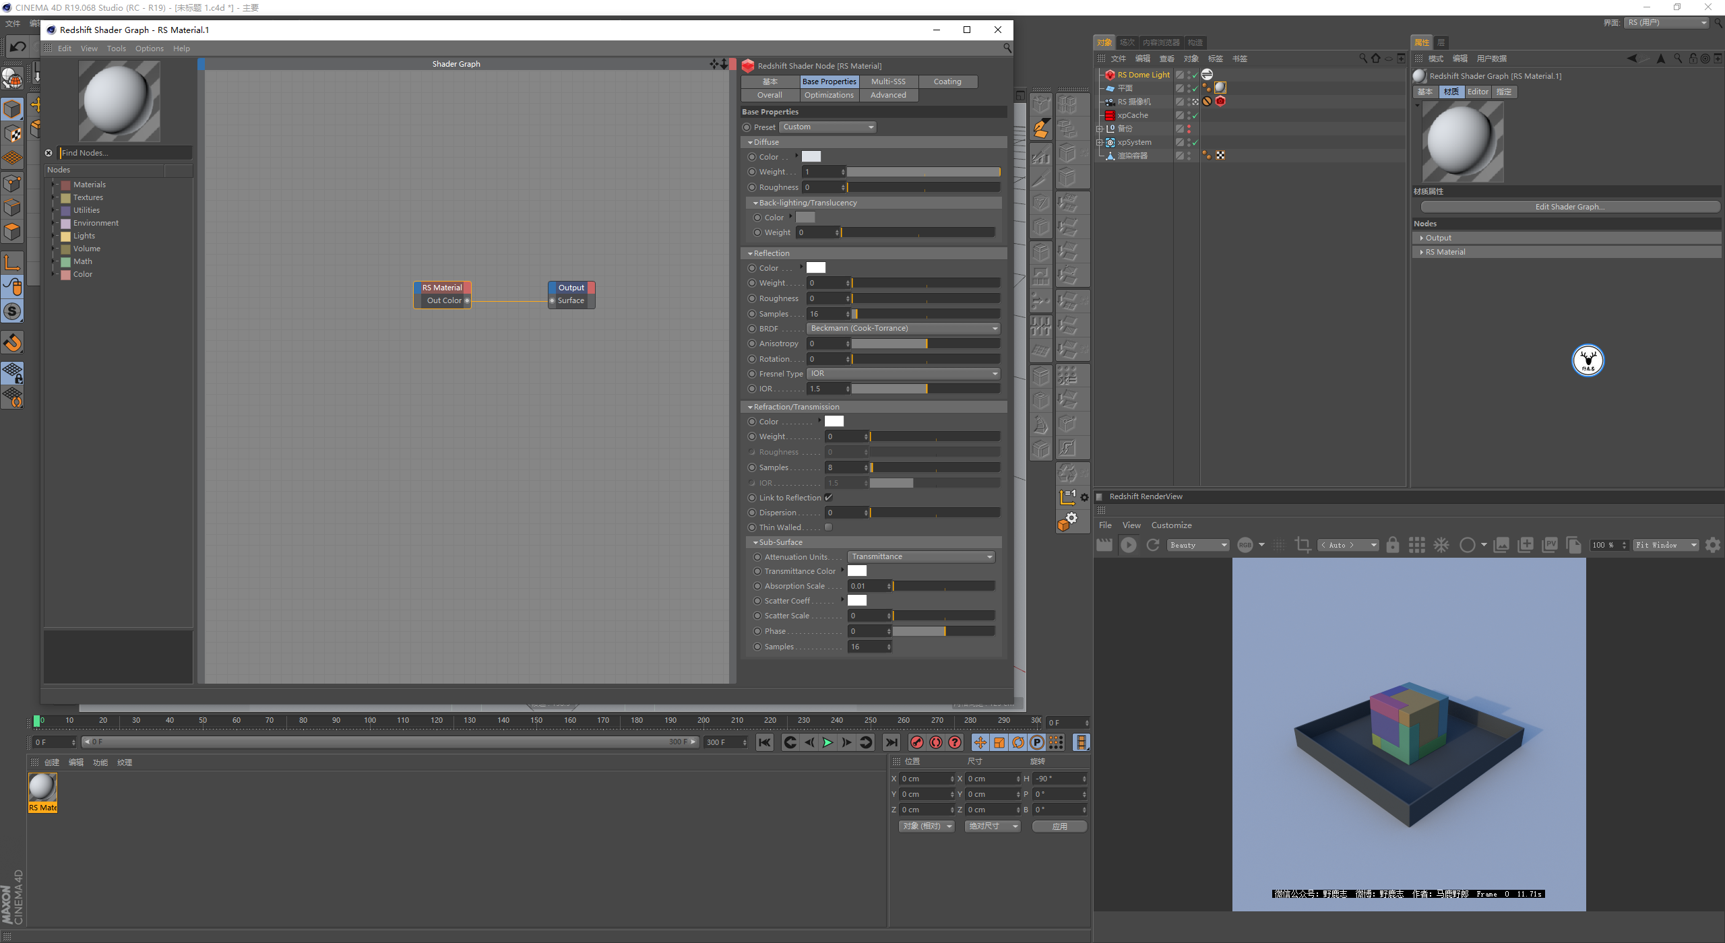
Task: Open the Fresnel Type IOR dropdown
Action: pos(903,374)
